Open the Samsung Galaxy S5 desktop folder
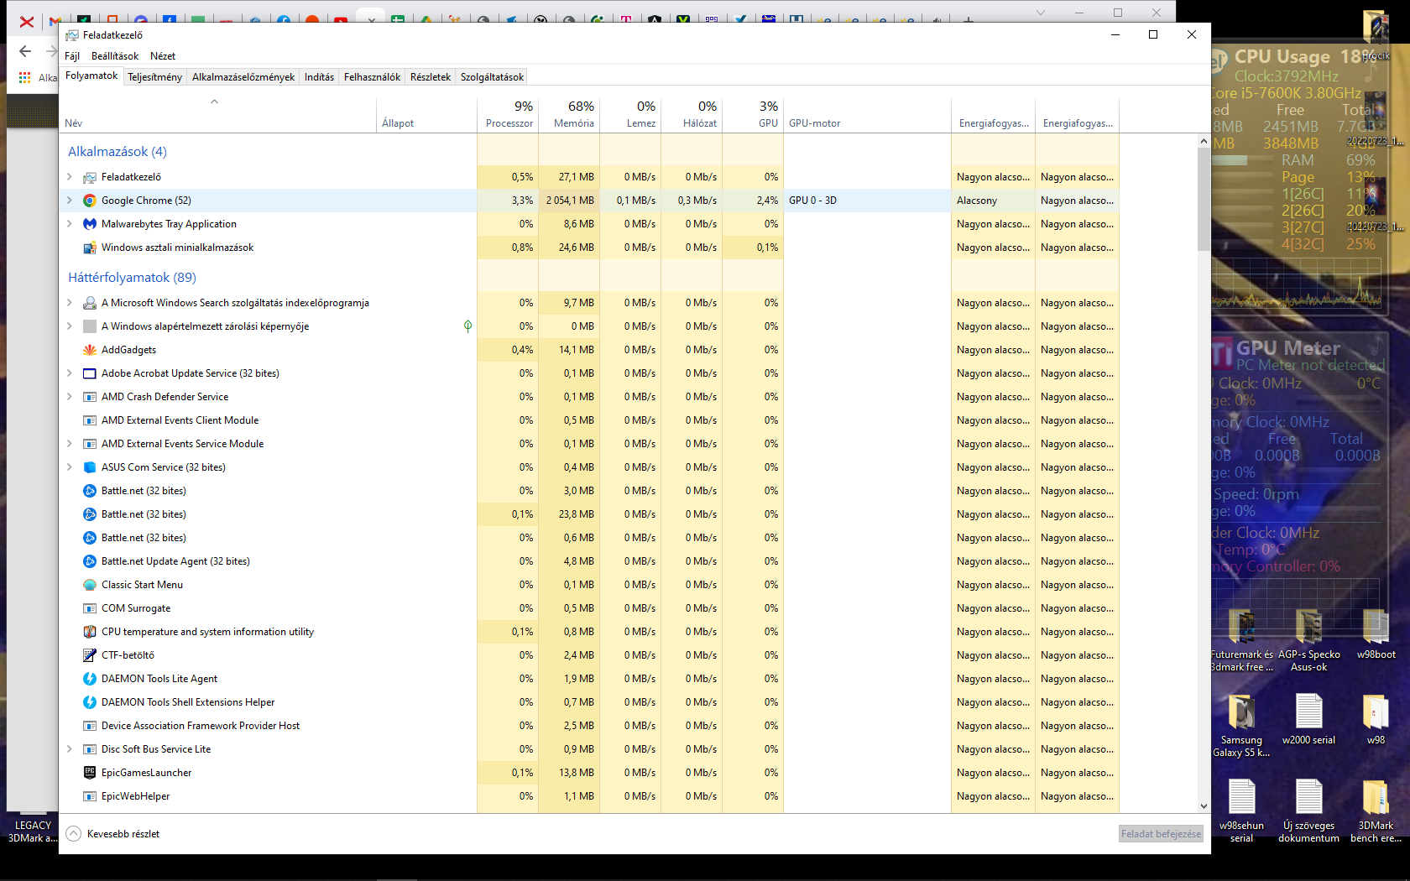Image resolution: width=1410 pixels, height=881 pixels. coord(1241,726)
